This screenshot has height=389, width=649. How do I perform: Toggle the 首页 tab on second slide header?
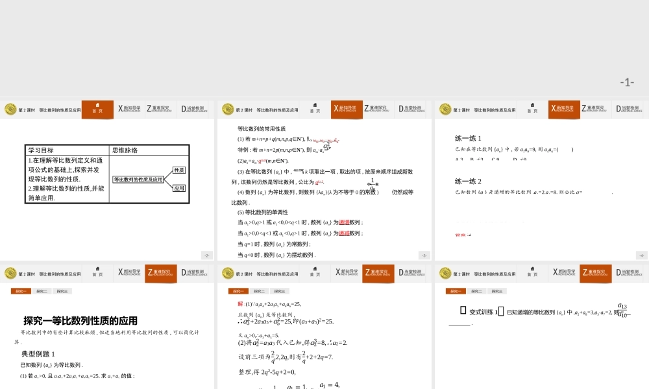point(315,109)
